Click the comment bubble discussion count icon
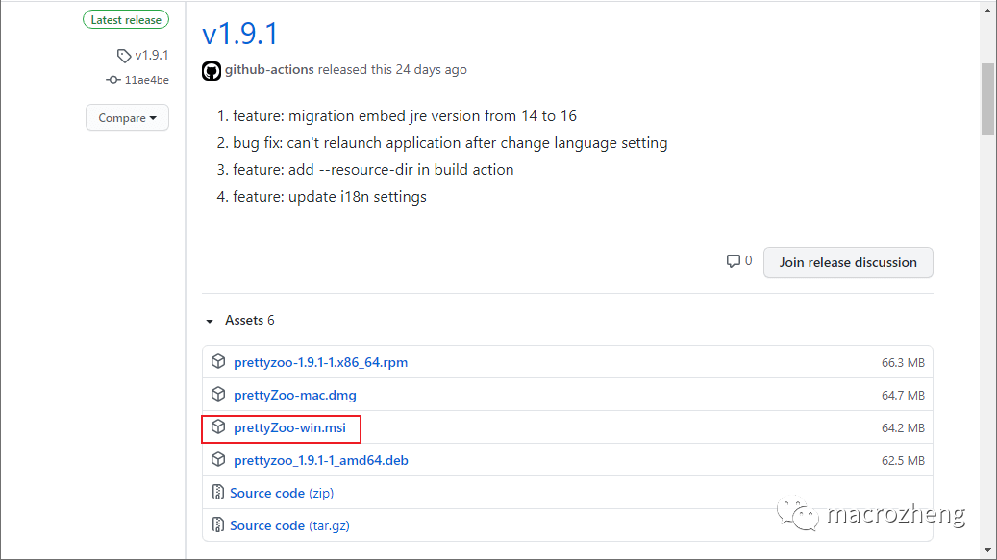Screen dimensions: 997x560 click(x=734, y=261)
